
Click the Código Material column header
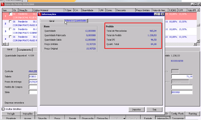48,10
